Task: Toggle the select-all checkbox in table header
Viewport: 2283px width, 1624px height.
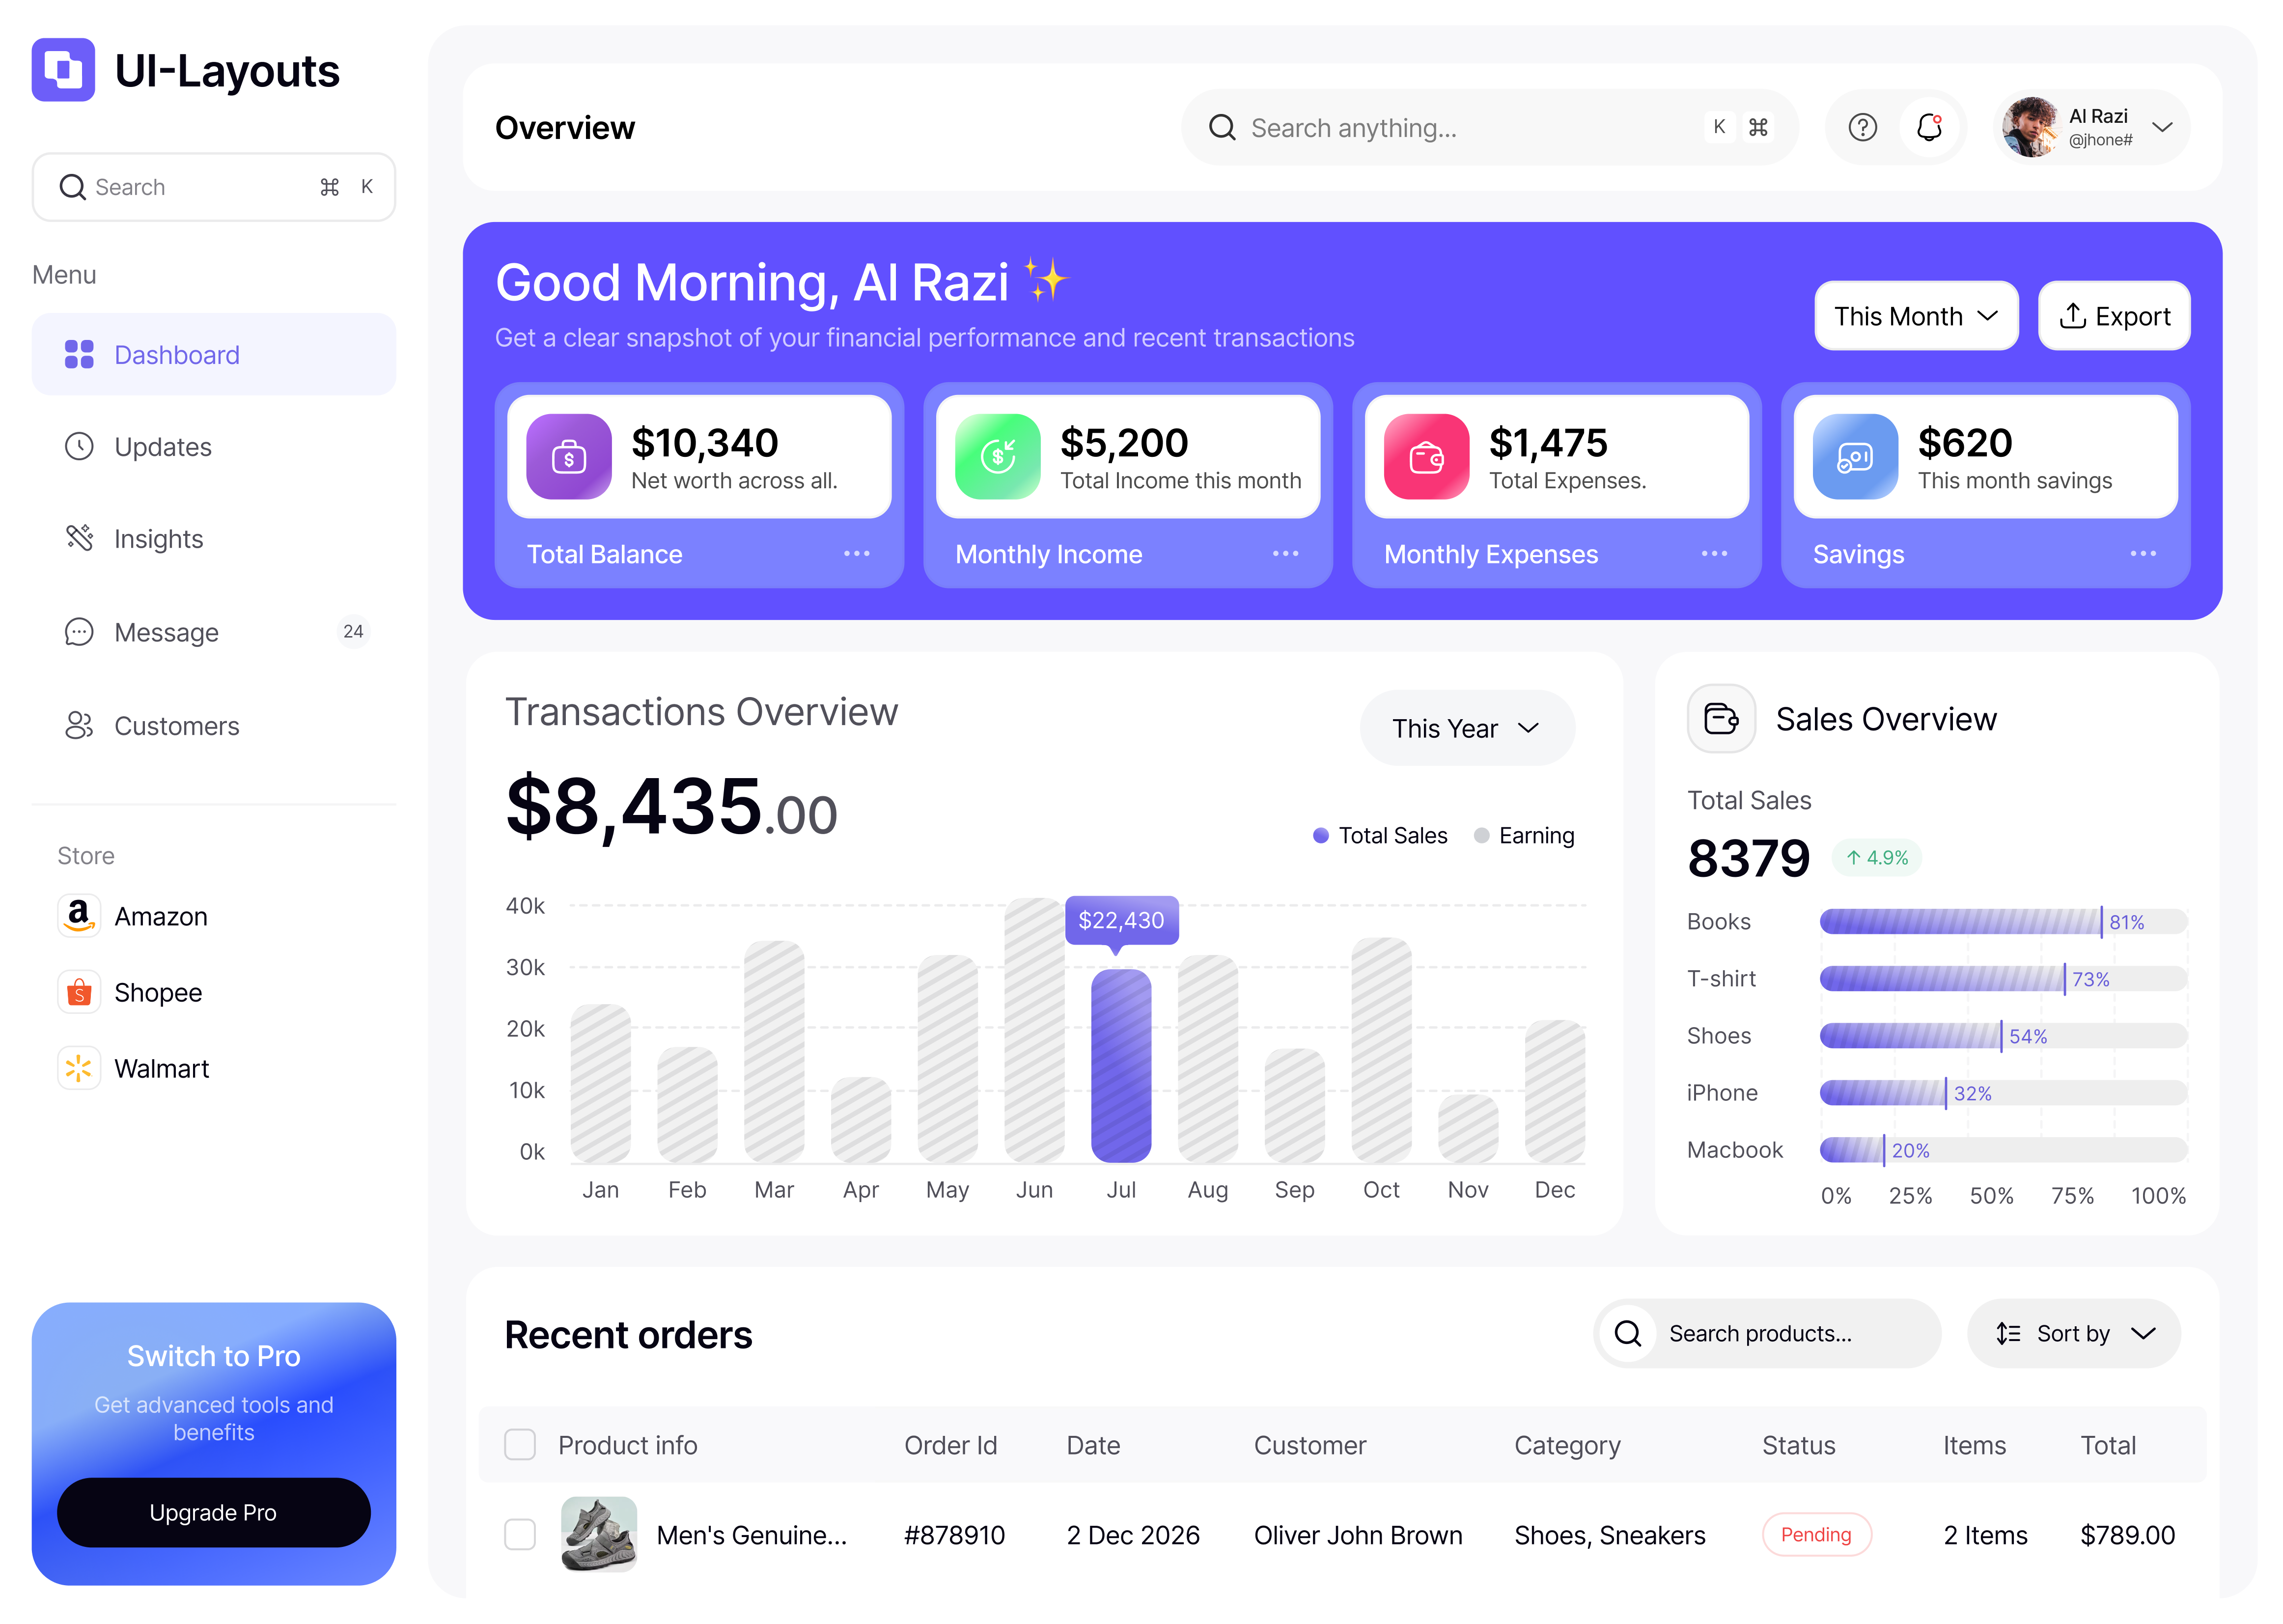Action: coord(520,1444)
